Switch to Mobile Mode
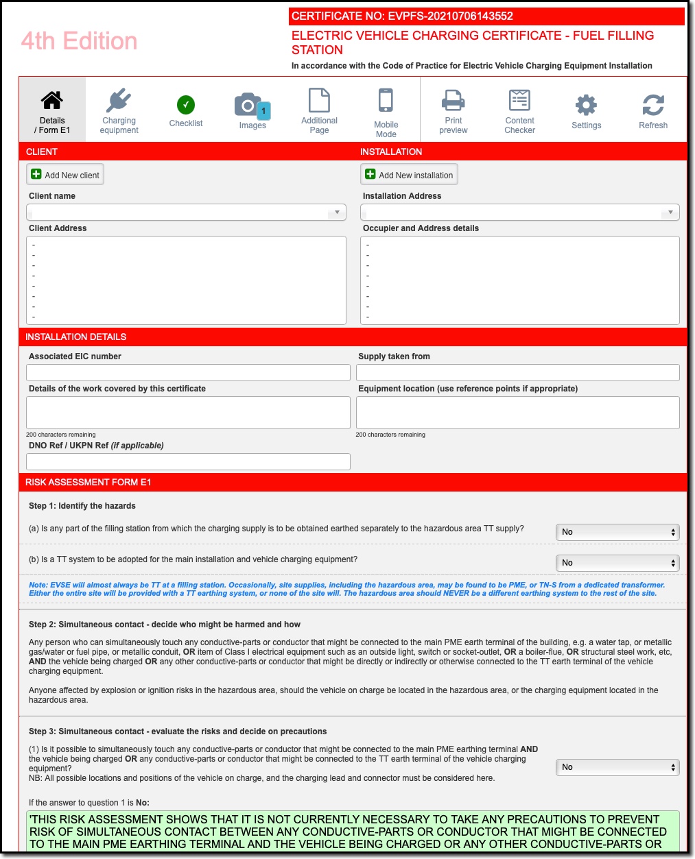The image size is (695, 859). [x=386, y=110]
